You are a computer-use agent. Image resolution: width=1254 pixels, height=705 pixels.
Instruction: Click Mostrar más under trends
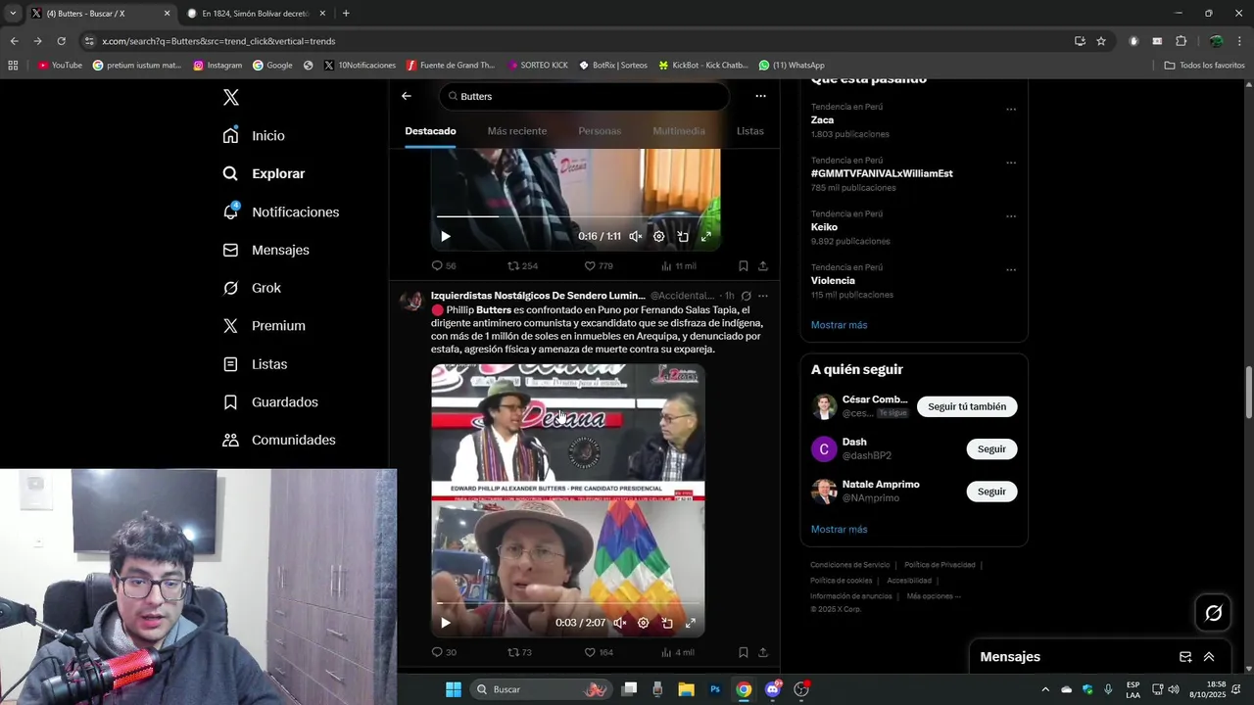[x=839, y=325]
